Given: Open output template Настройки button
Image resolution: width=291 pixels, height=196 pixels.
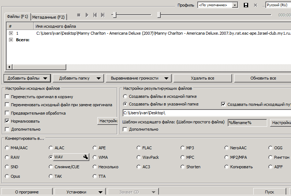Looking at the screenshot, I should point(280,123).
